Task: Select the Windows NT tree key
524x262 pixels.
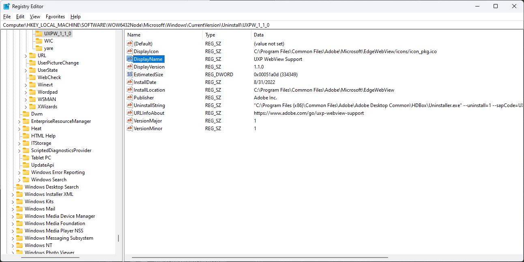Action: (x=38, y=245)
